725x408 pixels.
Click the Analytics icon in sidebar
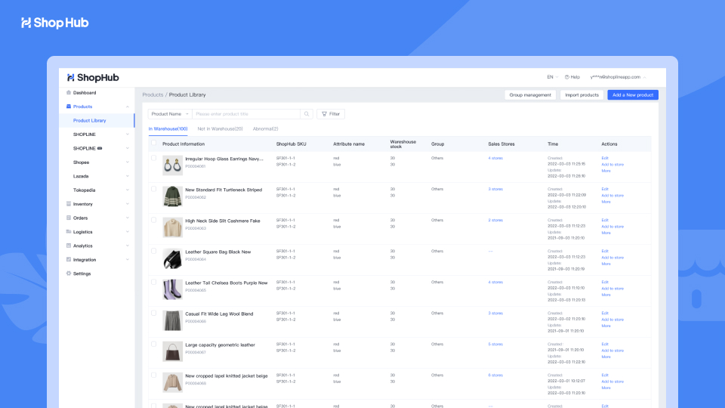(69, 246)
